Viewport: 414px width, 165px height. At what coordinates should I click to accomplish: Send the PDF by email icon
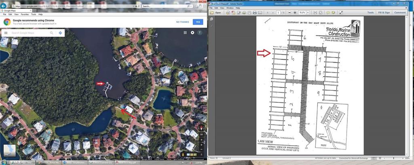[260, 13]
